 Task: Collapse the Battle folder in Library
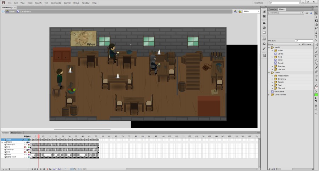coord(269,47)
